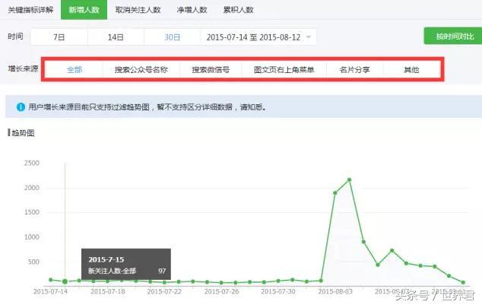The width and height of the screenshot is (482, 305).
Task: Click the blue info icon in notice bar
Action: [x=21, y=107]
